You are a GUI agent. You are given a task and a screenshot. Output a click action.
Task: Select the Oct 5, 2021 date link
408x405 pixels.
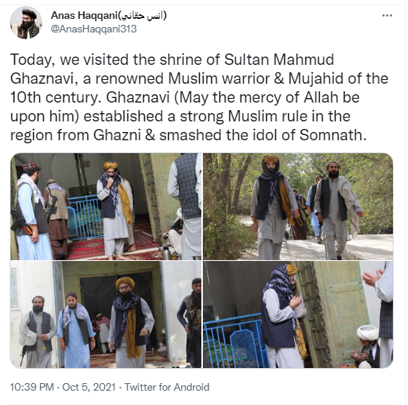89,387
